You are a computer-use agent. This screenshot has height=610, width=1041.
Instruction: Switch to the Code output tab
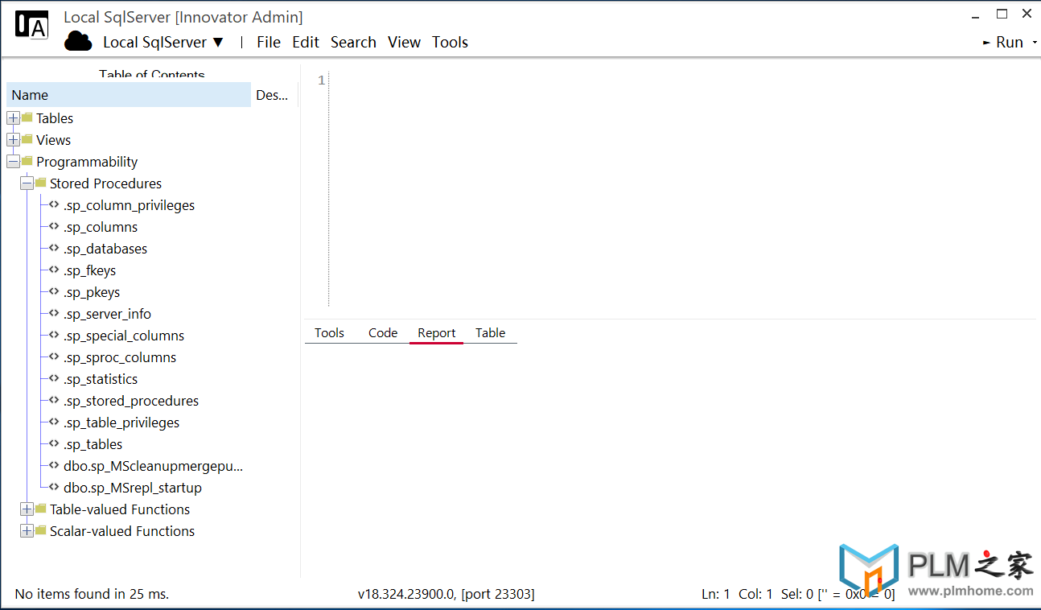pos(383,332)
